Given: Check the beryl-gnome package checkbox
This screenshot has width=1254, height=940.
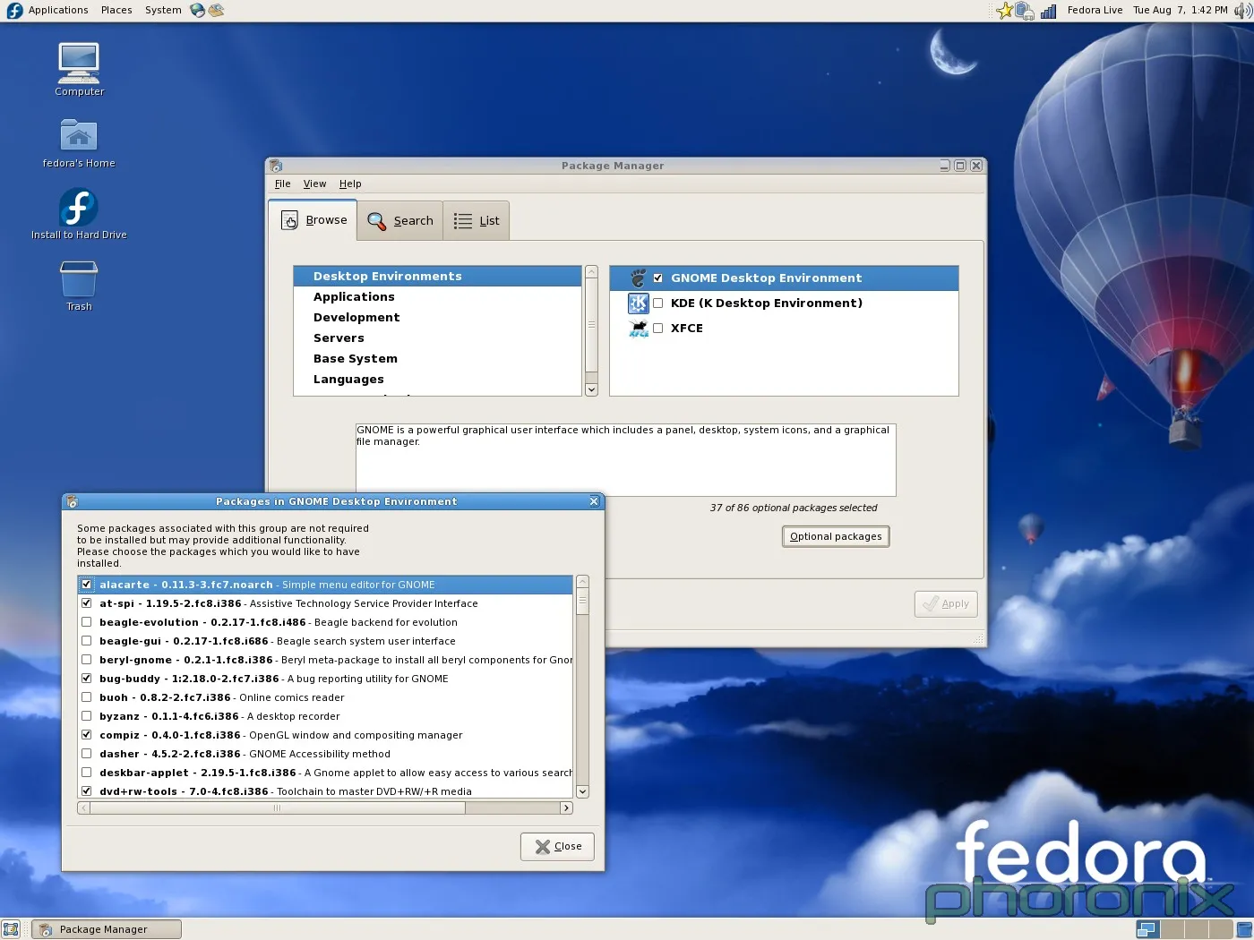Looking at the screenshot, I should click(86, 660).
